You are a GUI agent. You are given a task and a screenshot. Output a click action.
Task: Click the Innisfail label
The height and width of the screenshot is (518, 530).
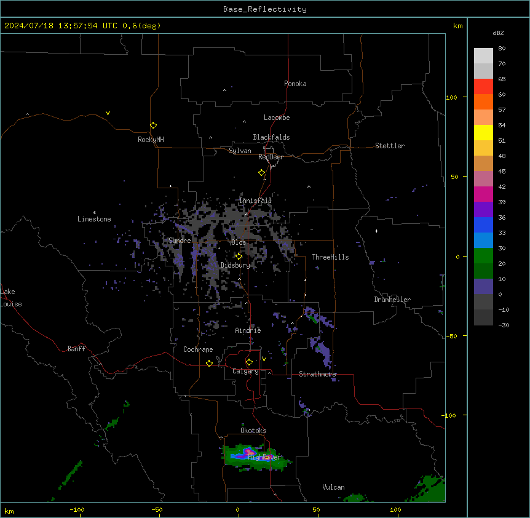pos(255,201)
